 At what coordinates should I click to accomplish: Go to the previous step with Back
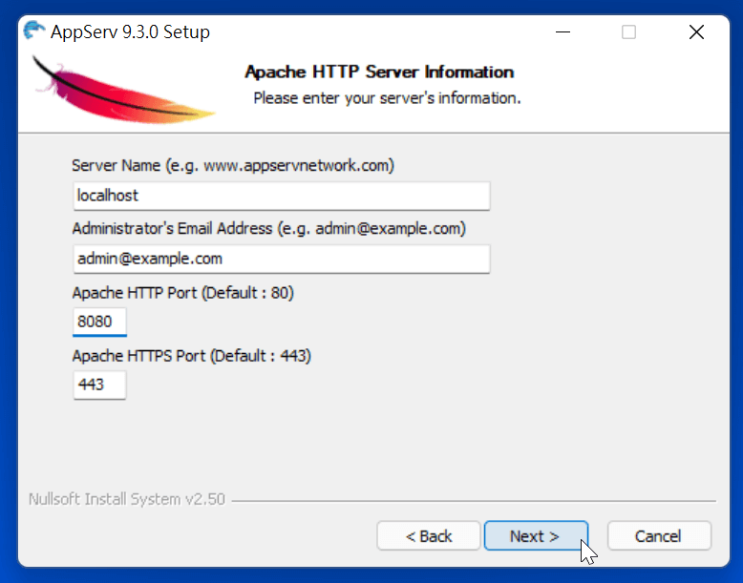[x=429, y=536]
